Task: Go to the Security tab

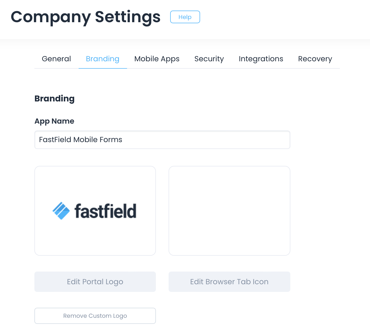Action: (209, 59)
